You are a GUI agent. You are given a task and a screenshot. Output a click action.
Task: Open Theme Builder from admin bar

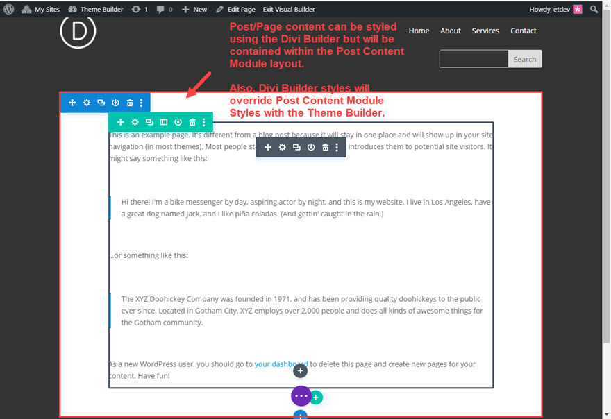[x=96, y=9]
